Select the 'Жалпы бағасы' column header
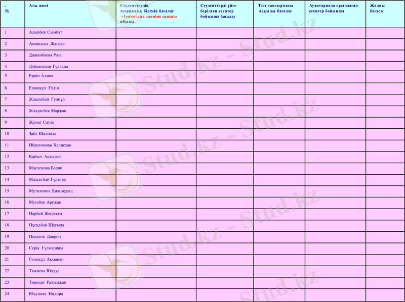The width and height of the screenshot is (405, 302). 377,8
